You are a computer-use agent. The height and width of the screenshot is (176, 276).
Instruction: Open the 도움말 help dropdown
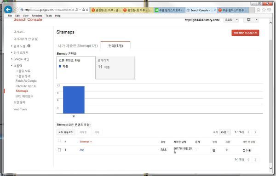[x=231, y=20]
